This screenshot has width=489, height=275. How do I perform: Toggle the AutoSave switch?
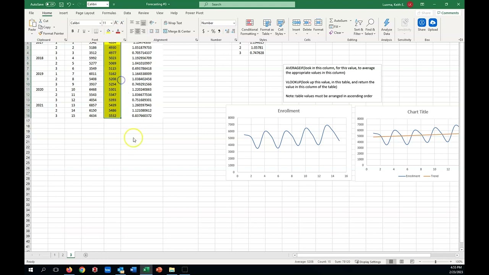(x=50, y=4)
